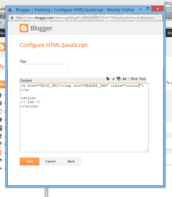Apply bold formatting in Content toolbar

[x=108, y=79]
